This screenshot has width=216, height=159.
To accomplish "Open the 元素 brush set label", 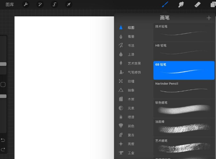I will [131, 108].
